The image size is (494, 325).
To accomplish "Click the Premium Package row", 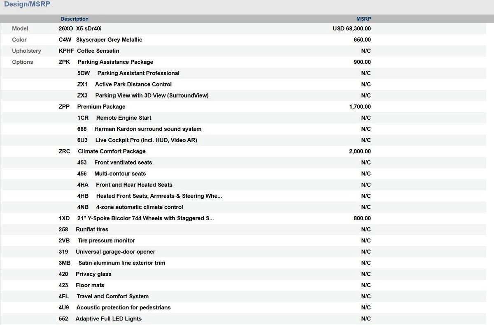I will point(101,107).
